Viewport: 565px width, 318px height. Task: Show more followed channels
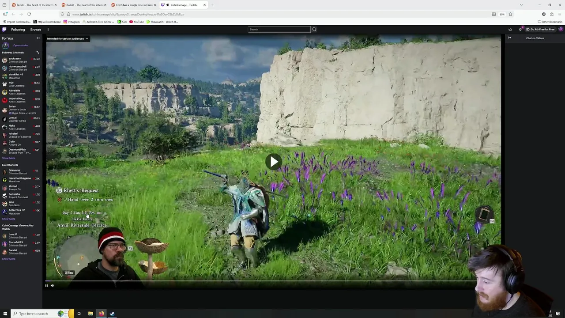coord(8,158)
